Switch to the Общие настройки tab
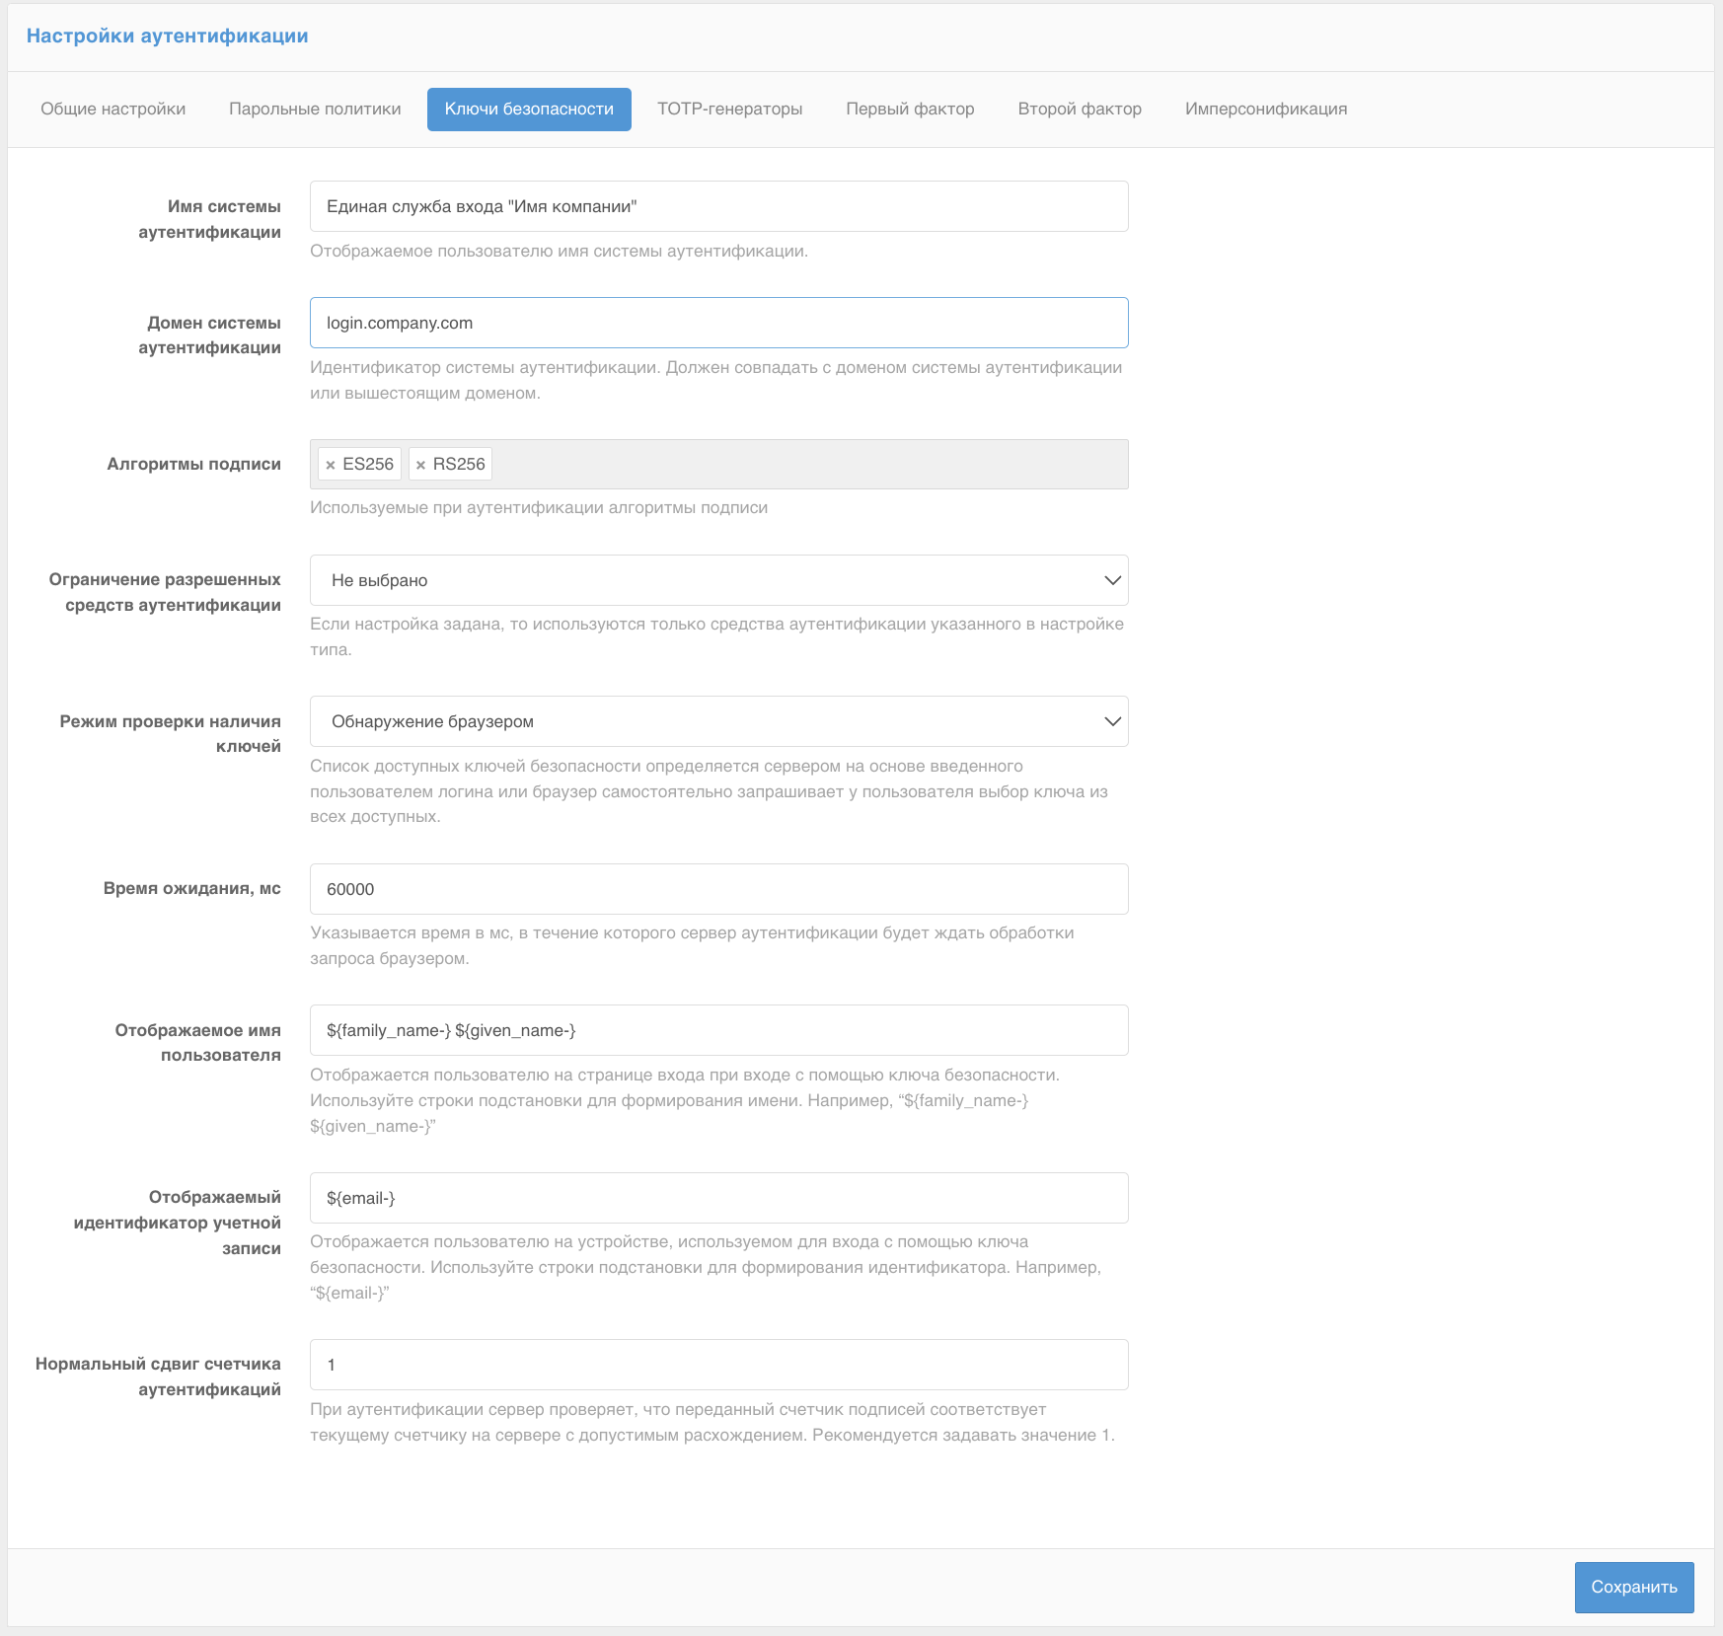 coord(112,109)
